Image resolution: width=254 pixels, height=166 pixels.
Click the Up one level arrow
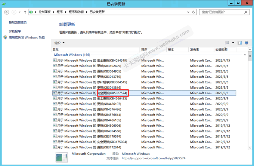click(25, 12)
